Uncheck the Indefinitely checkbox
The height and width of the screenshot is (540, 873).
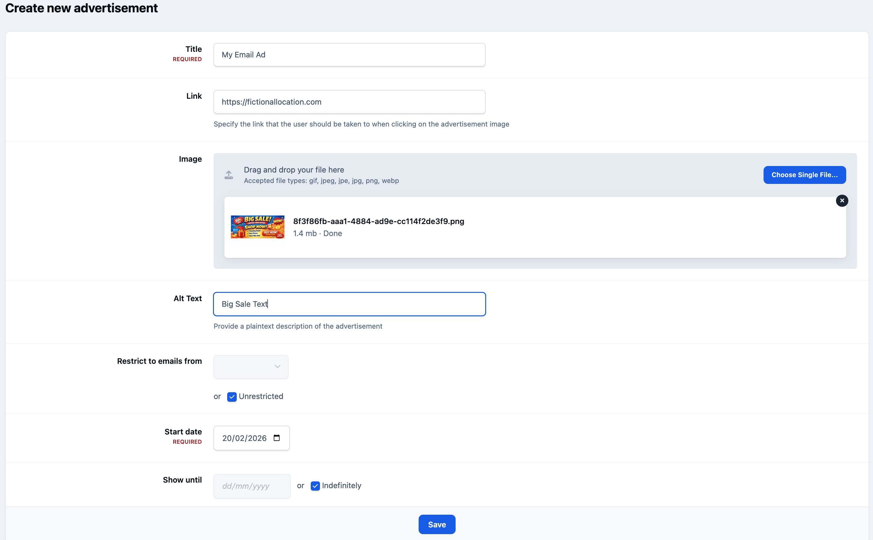(315, 486)
